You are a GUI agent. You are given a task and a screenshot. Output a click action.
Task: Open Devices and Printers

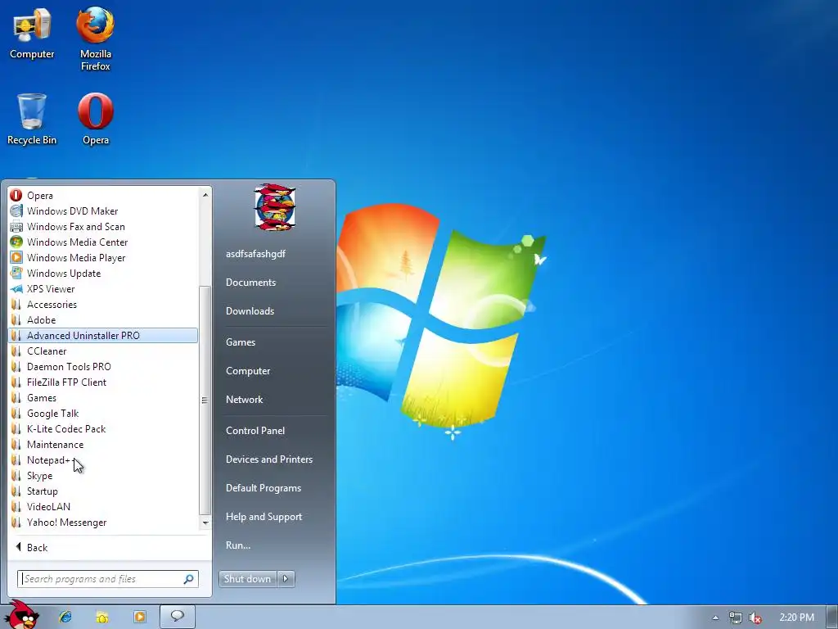pyautogui.click(x=268, y=459)
